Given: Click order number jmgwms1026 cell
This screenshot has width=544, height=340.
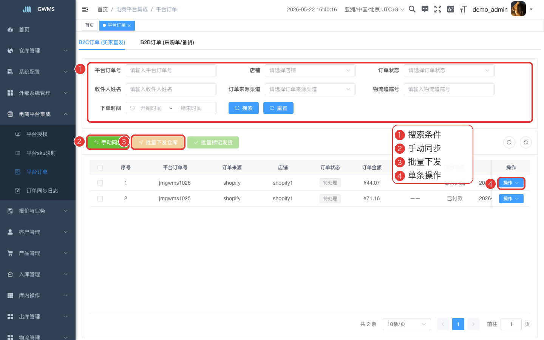Looking at the screenshot, I should 175,183.
